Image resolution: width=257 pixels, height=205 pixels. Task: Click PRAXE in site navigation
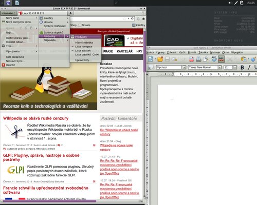pos(108,51)
